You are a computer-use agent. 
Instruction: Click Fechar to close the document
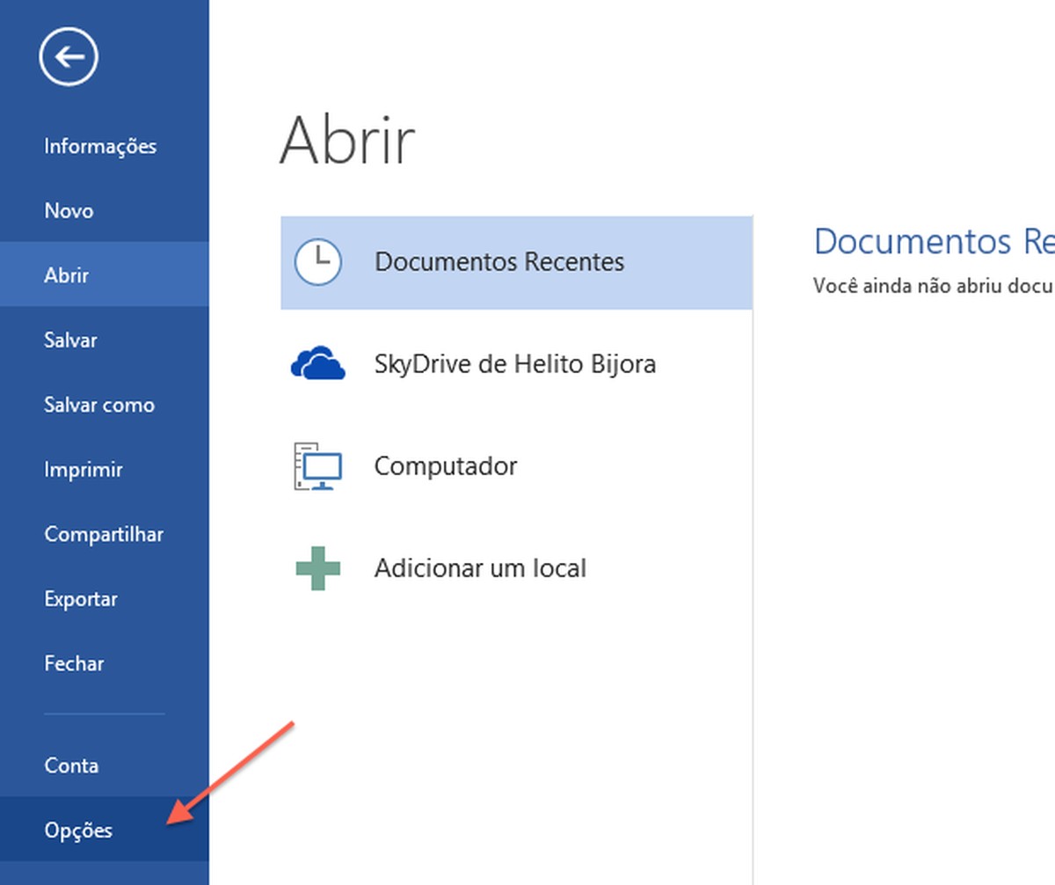pos(74,663)
